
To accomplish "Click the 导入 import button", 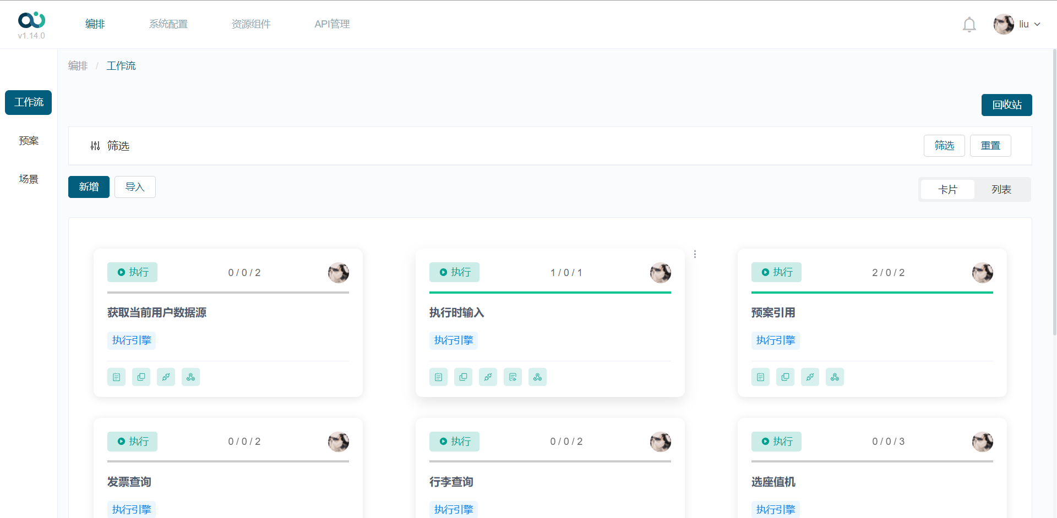I will (x=135, y=187).
